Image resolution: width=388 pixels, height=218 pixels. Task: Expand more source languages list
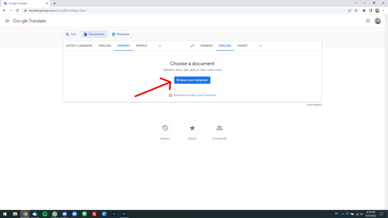160,46
